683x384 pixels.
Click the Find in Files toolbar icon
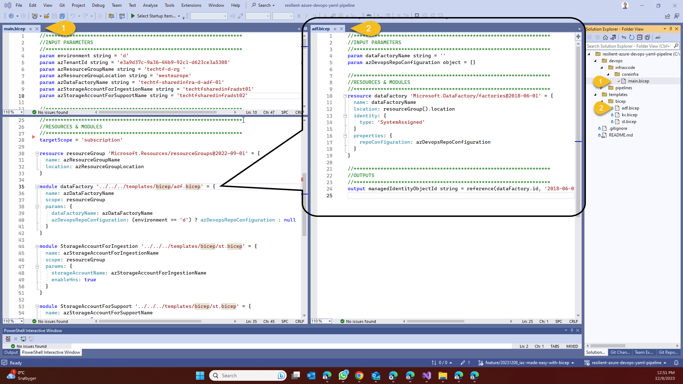111,16
